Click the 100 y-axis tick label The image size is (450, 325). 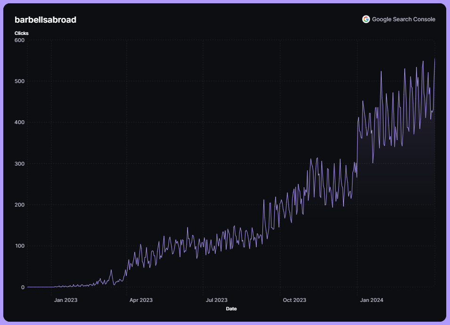[x=19, y=246]
